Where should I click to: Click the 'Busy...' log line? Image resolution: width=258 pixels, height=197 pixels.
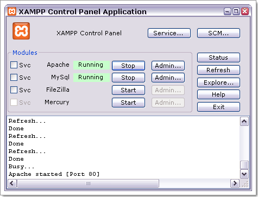pyautogui.click(x=21, y=167)
